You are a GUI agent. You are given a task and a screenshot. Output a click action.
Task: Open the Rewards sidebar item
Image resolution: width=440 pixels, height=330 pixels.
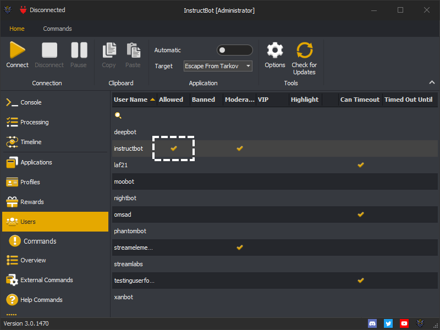click(x=56, y=202)
